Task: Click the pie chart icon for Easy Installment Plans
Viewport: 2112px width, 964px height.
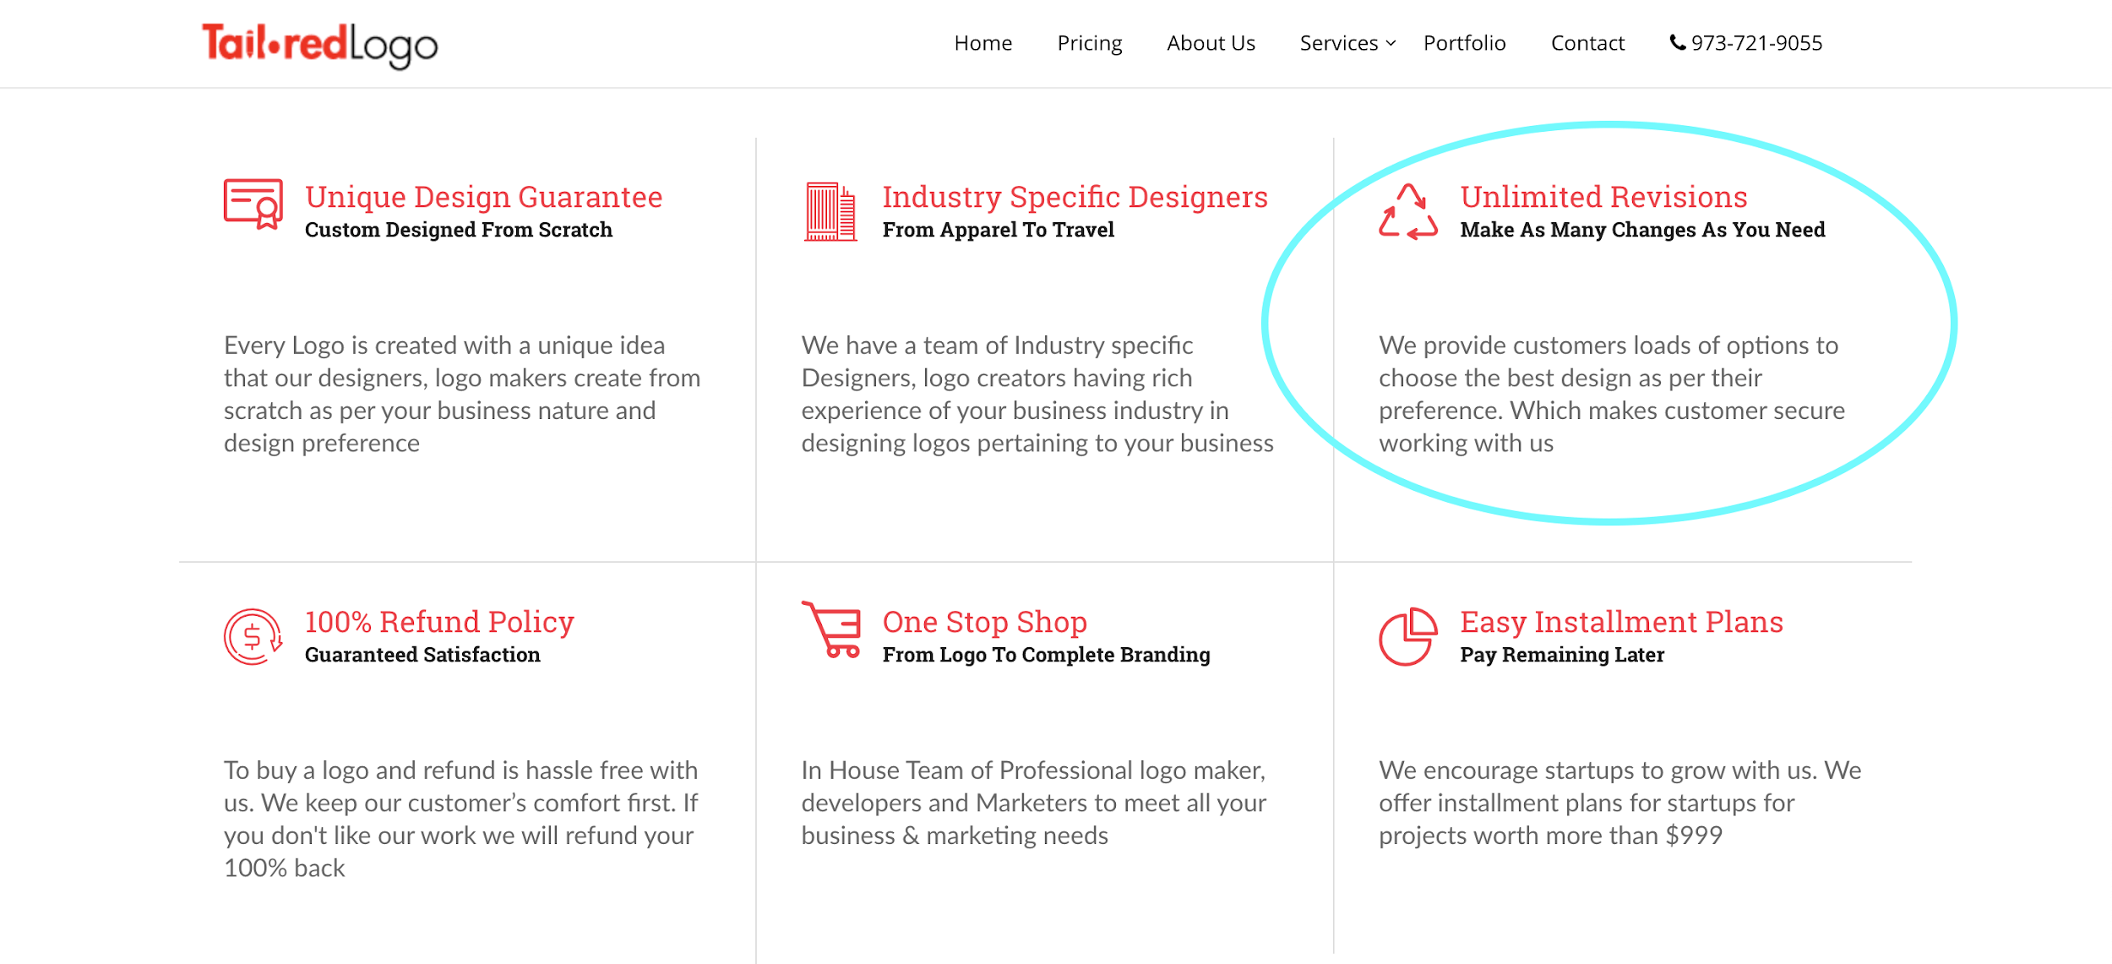Action: coord(1408,636)
